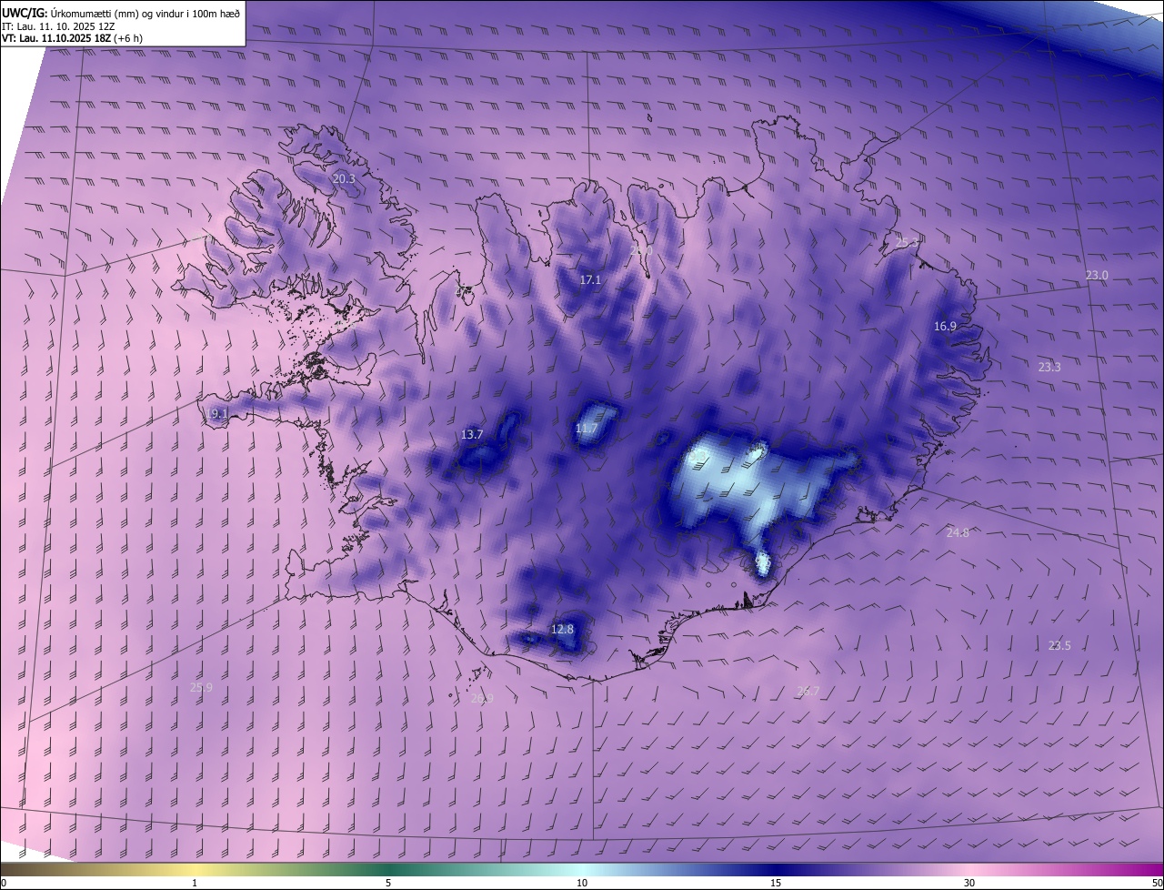The width and height of the screenshot is (1164, 890).
Task: Click the 13.7 value in west-central Iceland
Action: click(x=471, y=435)
